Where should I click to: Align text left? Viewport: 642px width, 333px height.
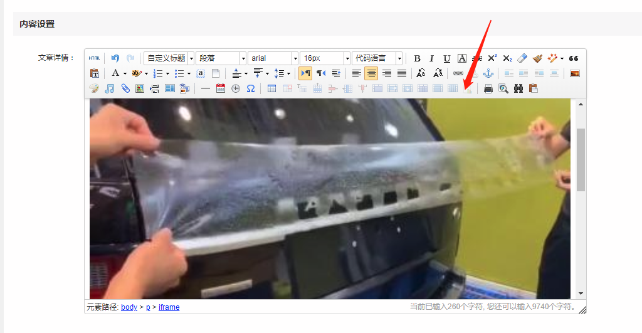pyautogui.click(x=357, y=73)
